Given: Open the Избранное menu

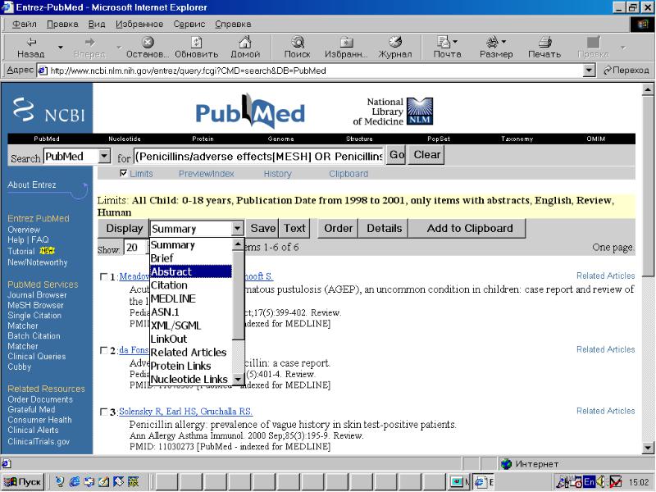Looking at the screenshot, I should tap(139, 25).
